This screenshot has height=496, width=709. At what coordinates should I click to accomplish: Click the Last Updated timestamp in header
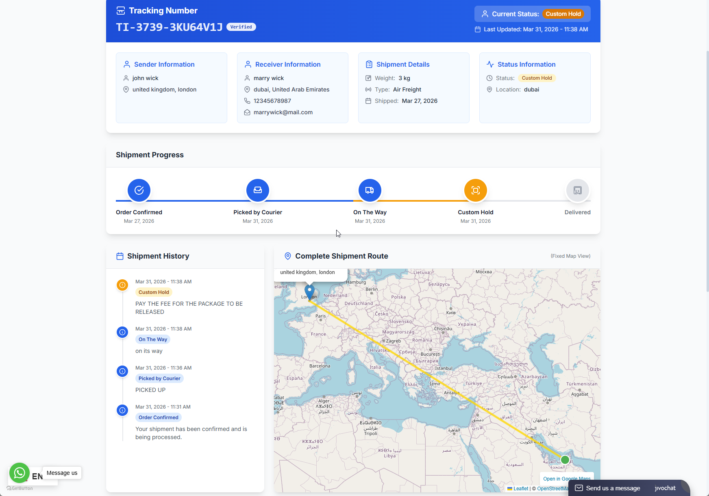[535, 29]
